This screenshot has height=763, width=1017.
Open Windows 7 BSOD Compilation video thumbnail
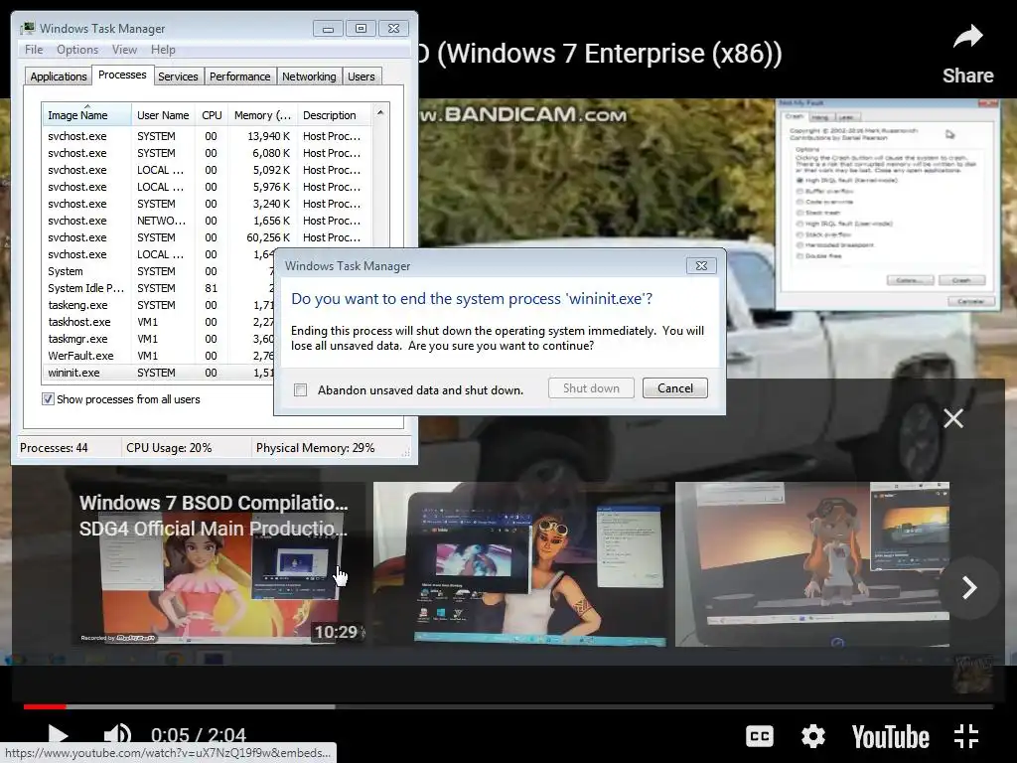click(218, 564)
